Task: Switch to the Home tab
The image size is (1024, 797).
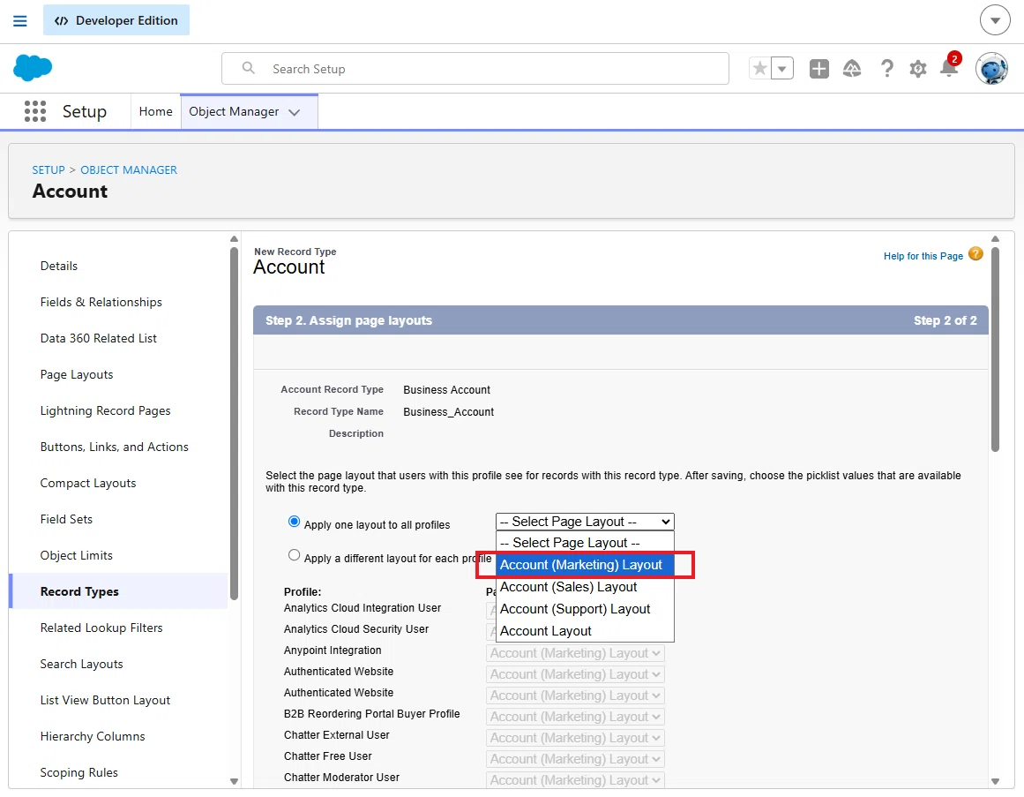Action: click(155, 112)
